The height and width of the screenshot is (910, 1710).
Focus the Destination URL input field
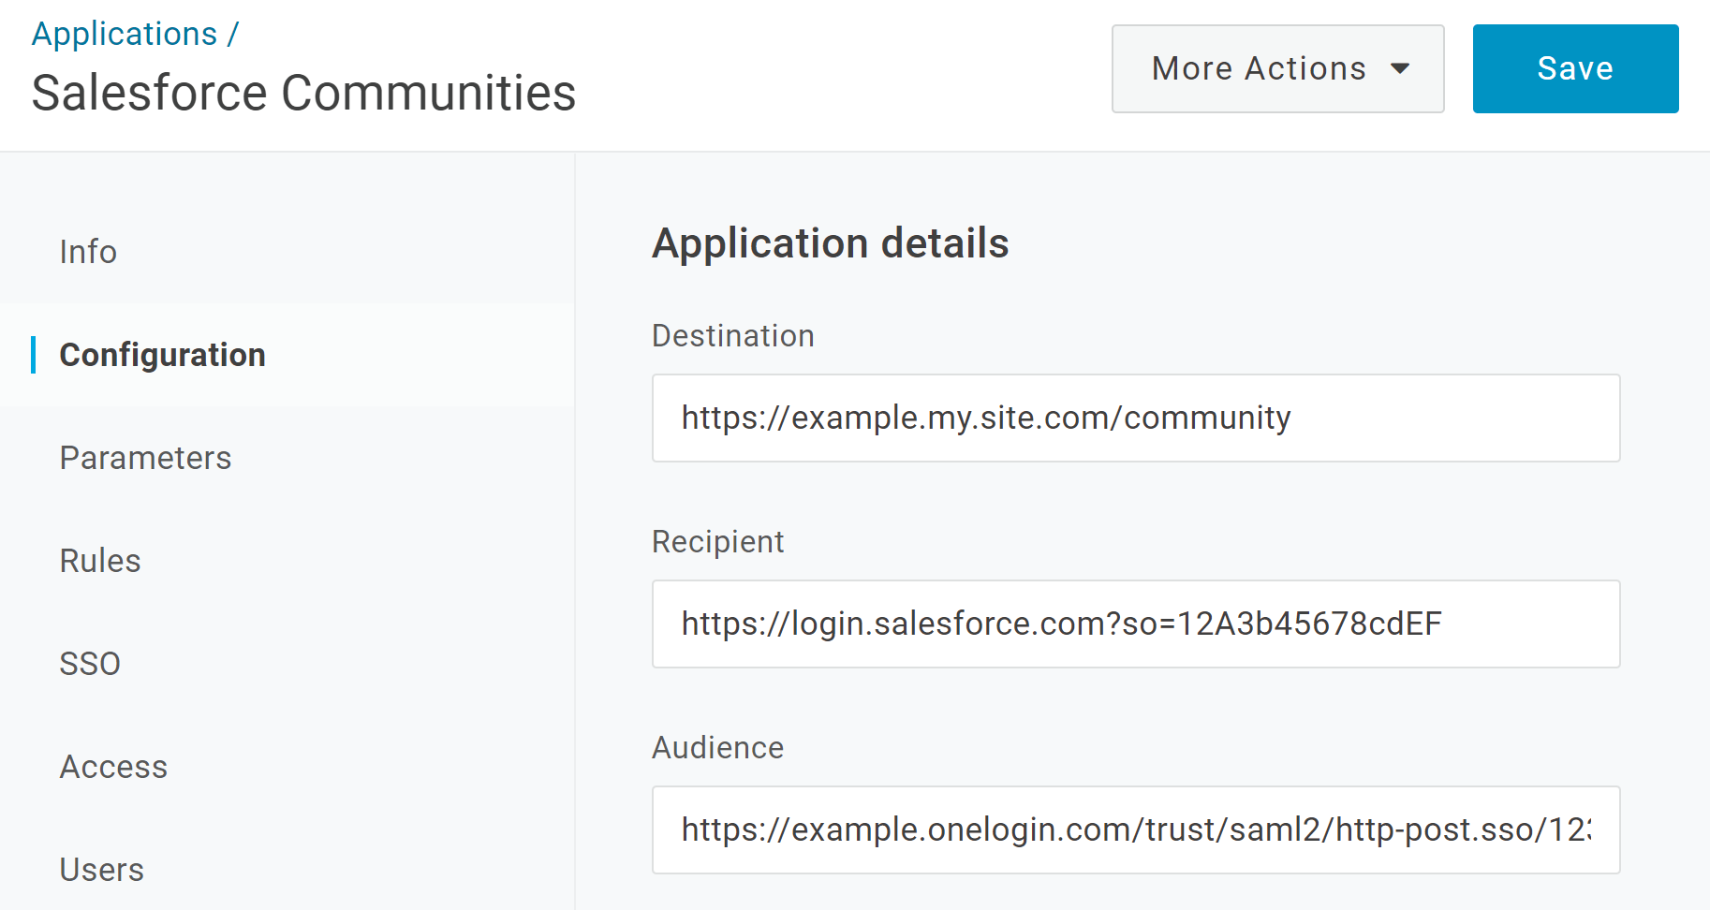click(1135, 418)
